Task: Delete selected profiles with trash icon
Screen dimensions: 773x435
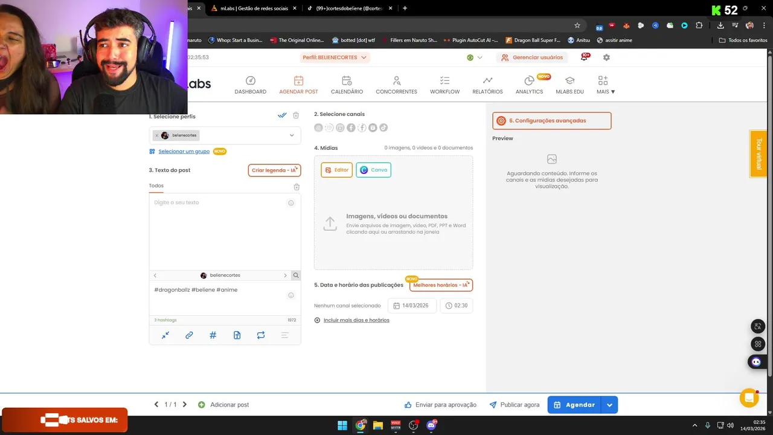Action: [296, 115]
